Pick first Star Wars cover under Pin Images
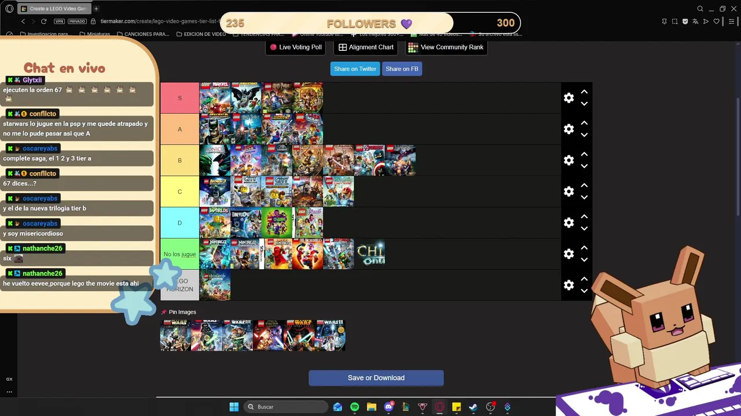 coord(175,336)
